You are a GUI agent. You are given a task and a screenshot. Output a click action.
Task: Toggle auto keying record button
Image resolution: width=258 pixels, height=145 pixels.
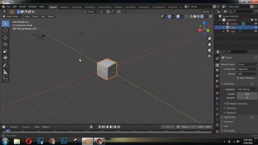(x=91, y=127)
